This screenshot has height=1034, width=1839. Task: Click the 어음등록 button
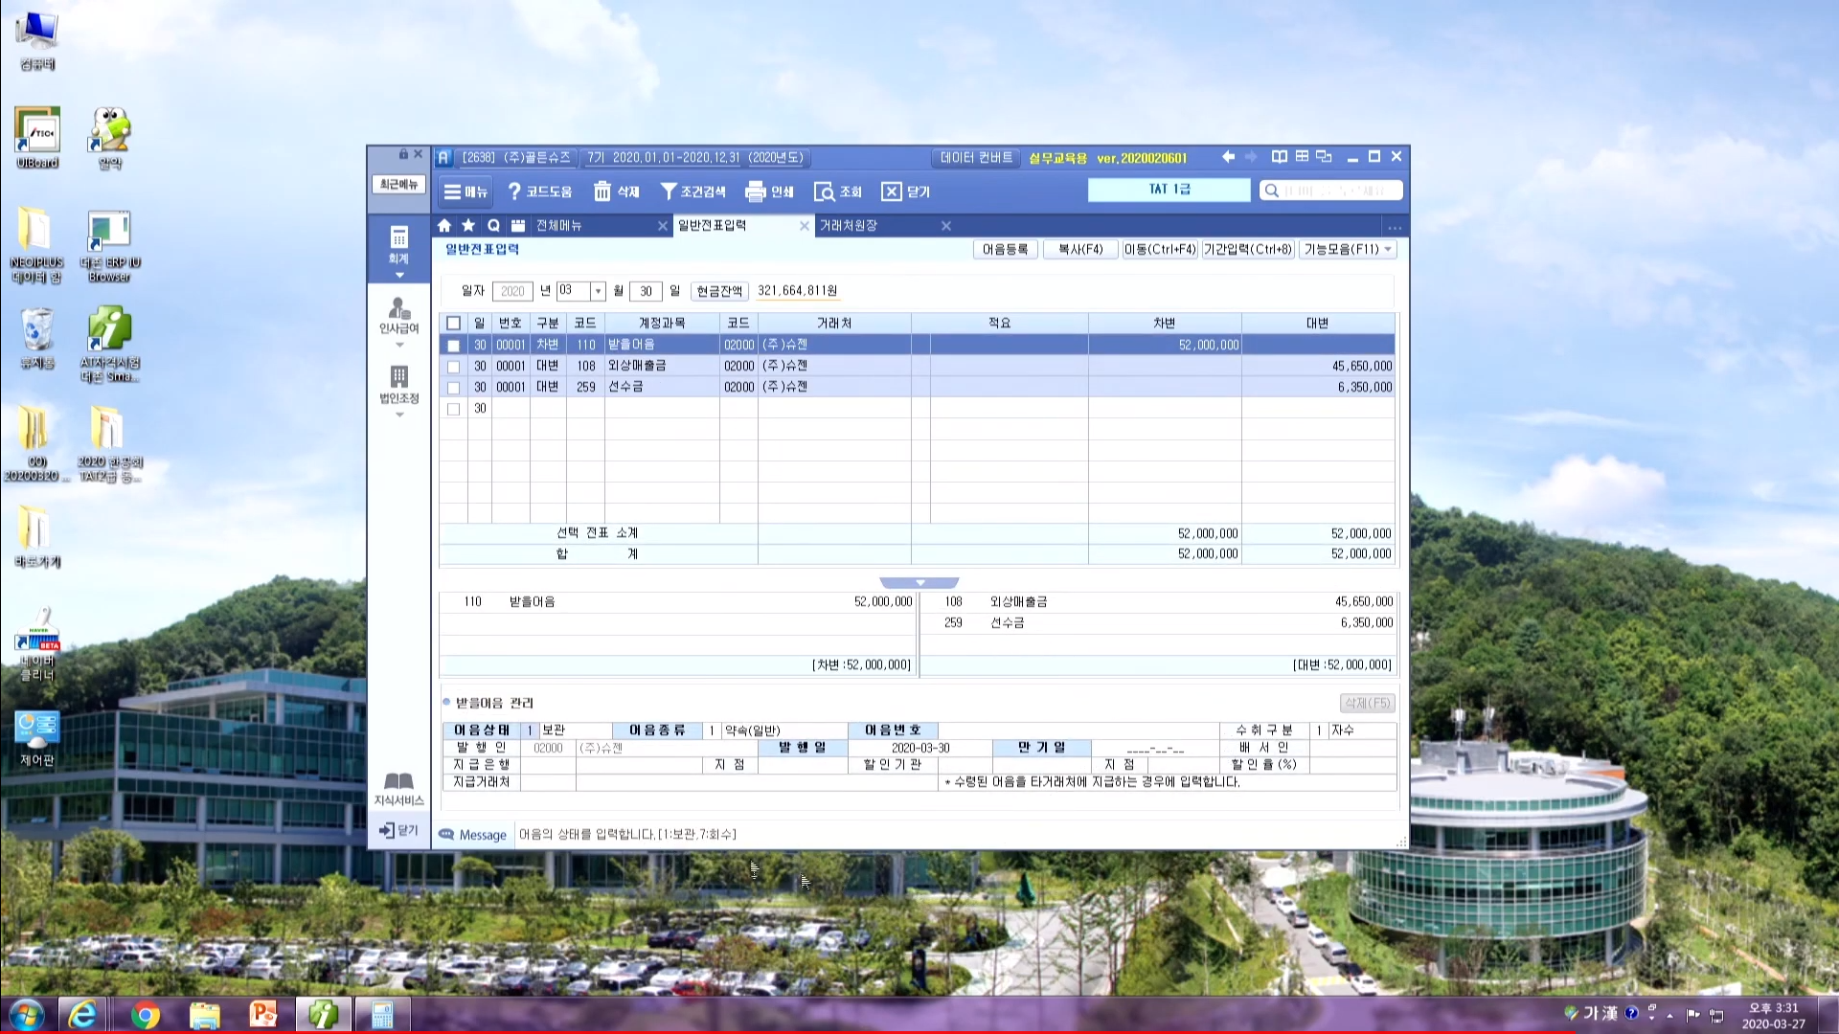(x=1006, y=250)
